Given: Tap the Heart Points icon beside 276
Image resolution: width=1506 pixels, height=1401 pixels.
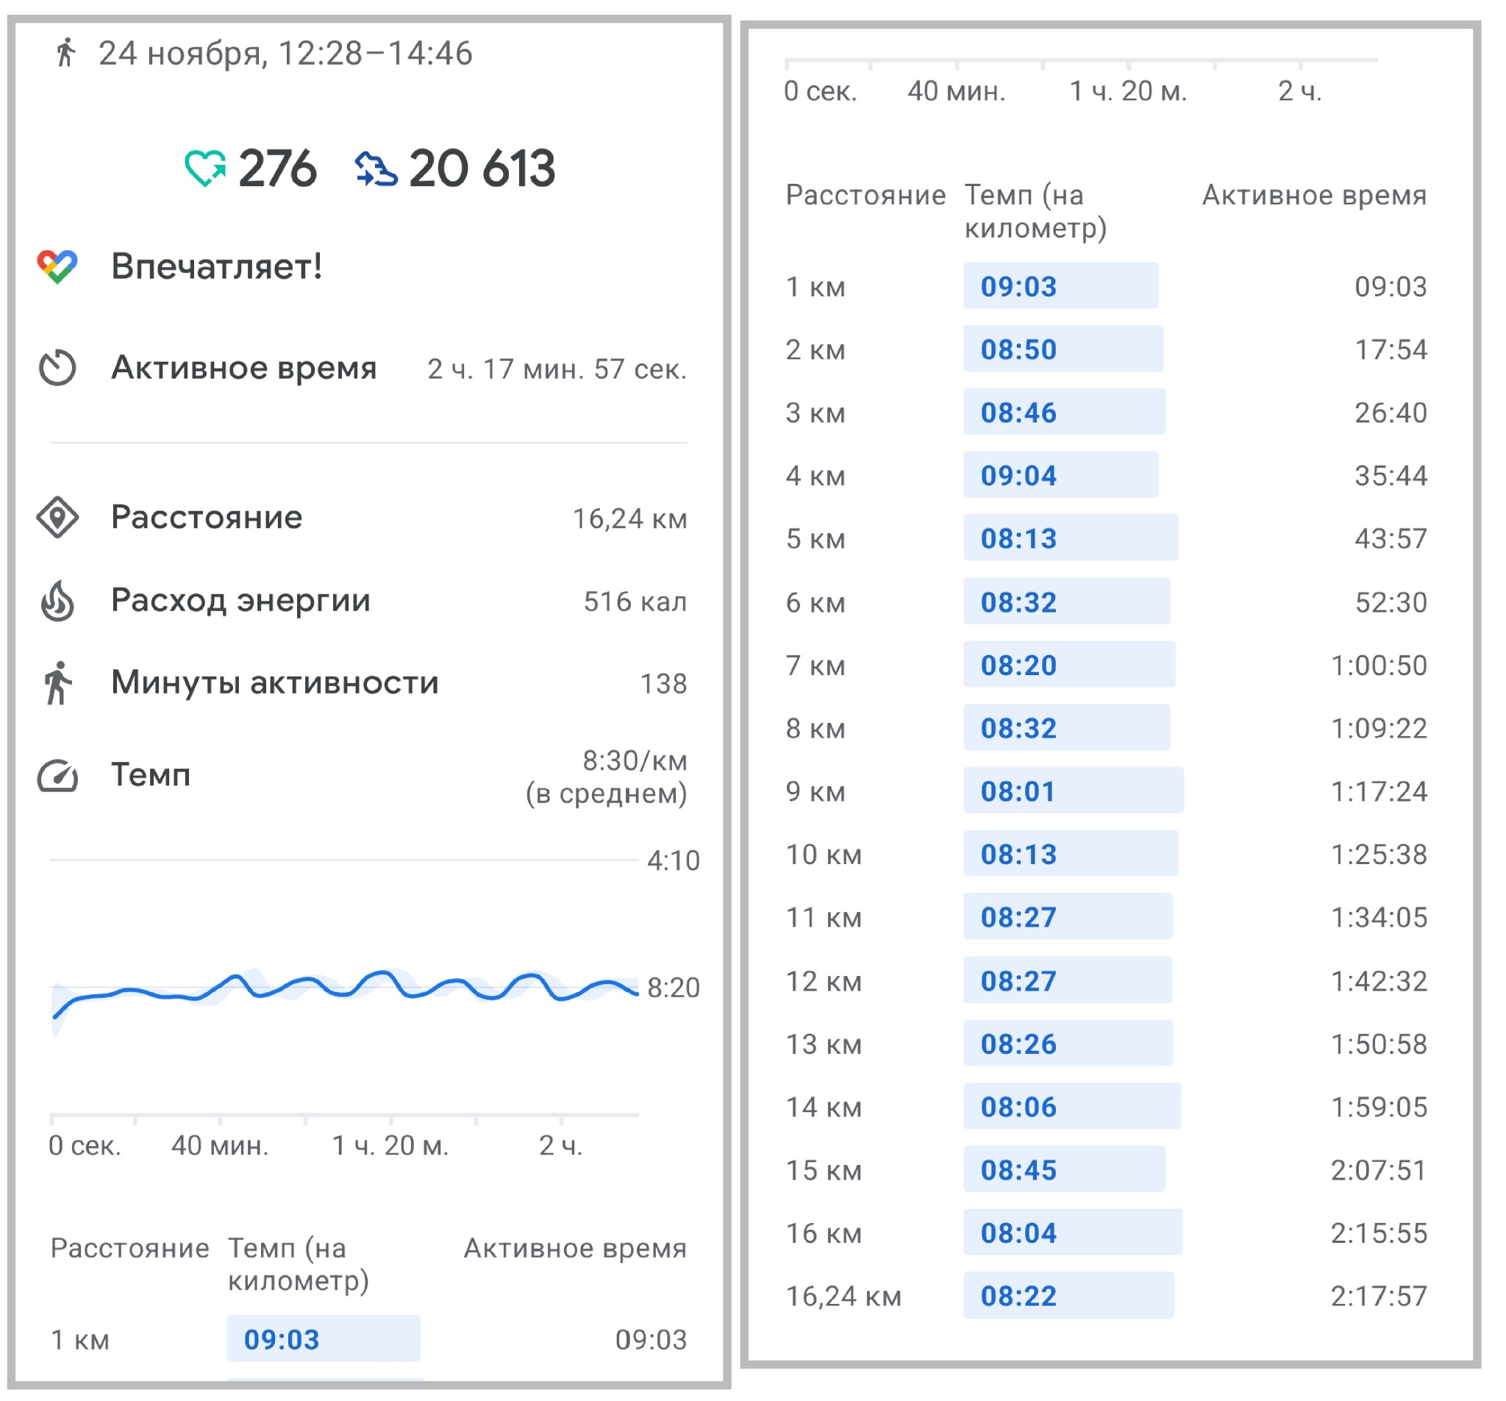Looking at the screenshot, I should point(205,168).
